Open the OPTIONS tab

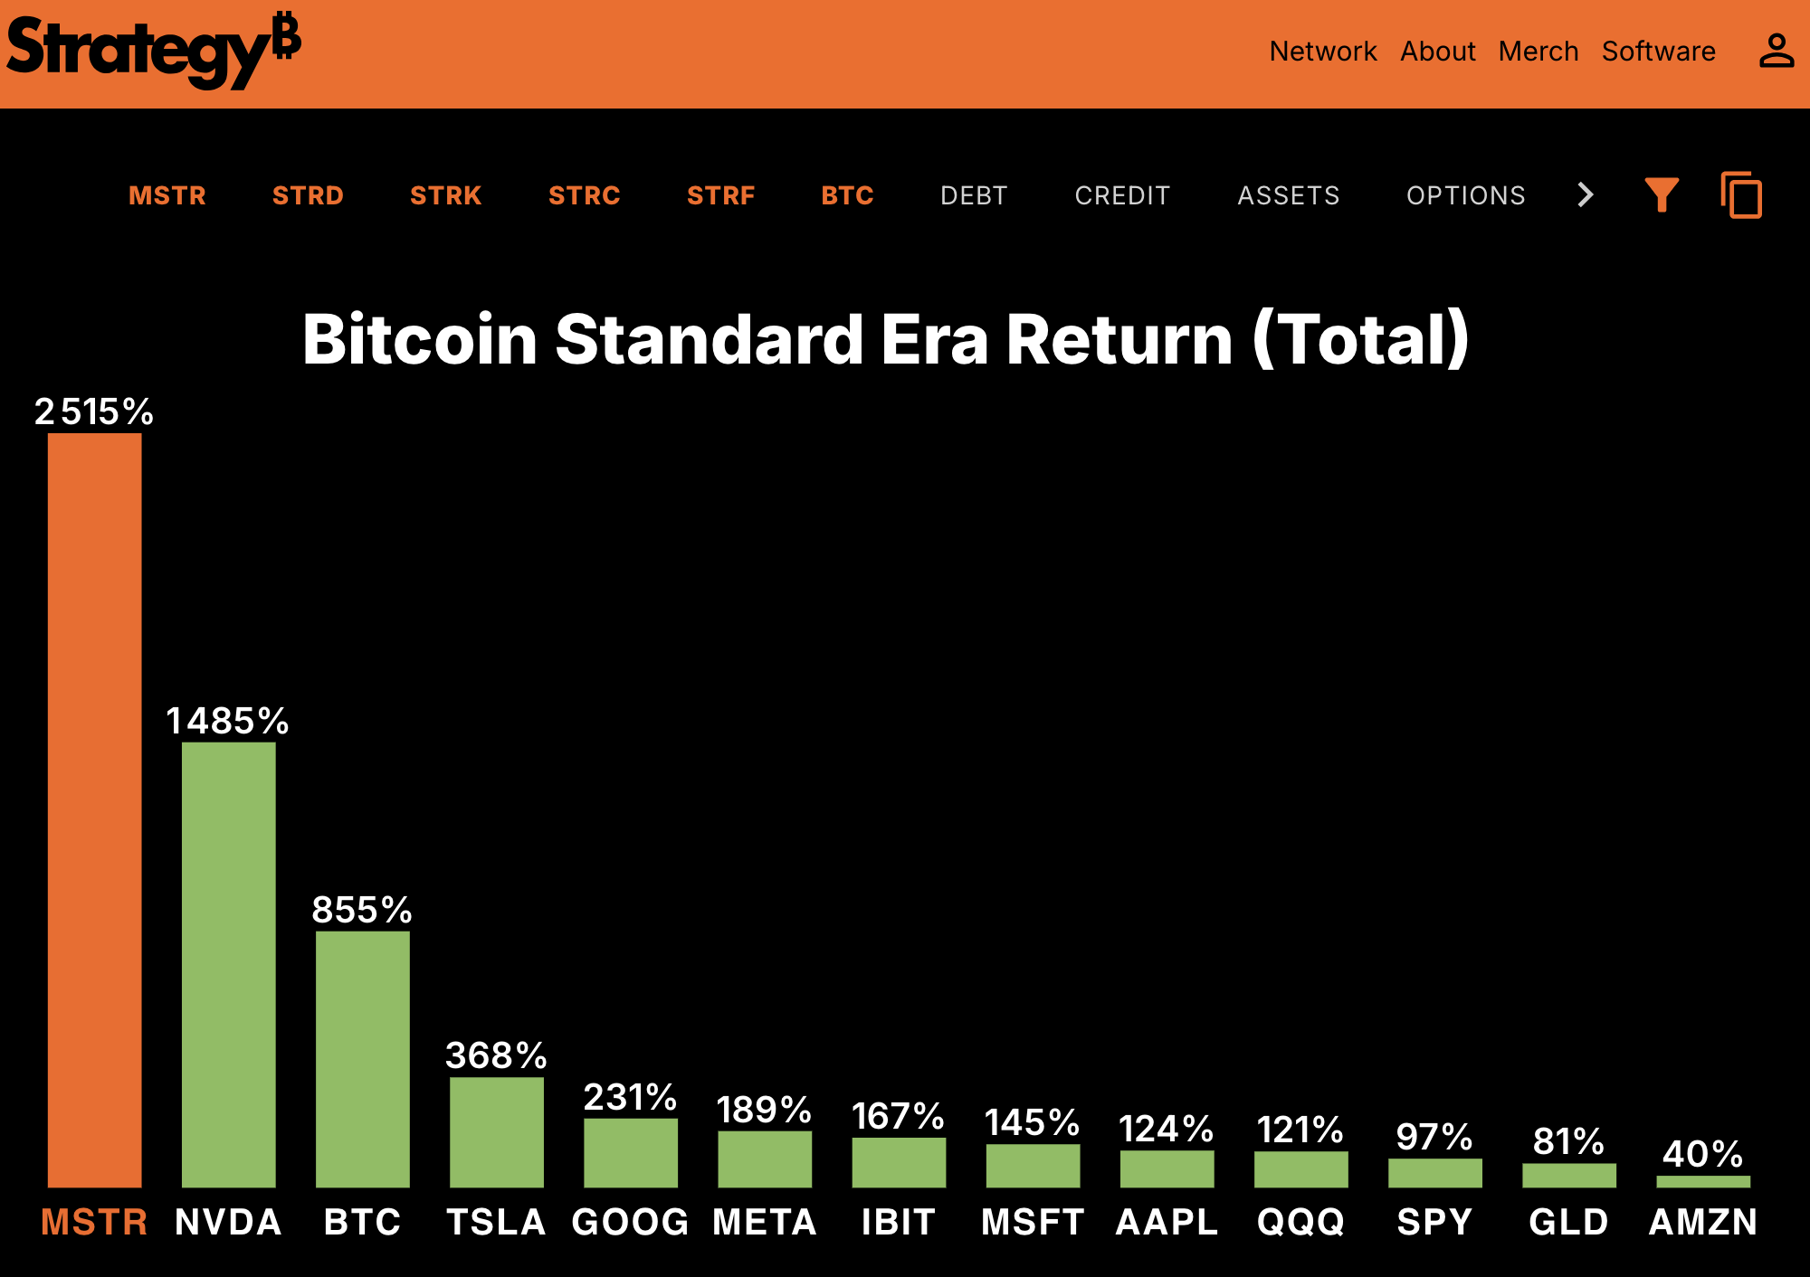1465,195
